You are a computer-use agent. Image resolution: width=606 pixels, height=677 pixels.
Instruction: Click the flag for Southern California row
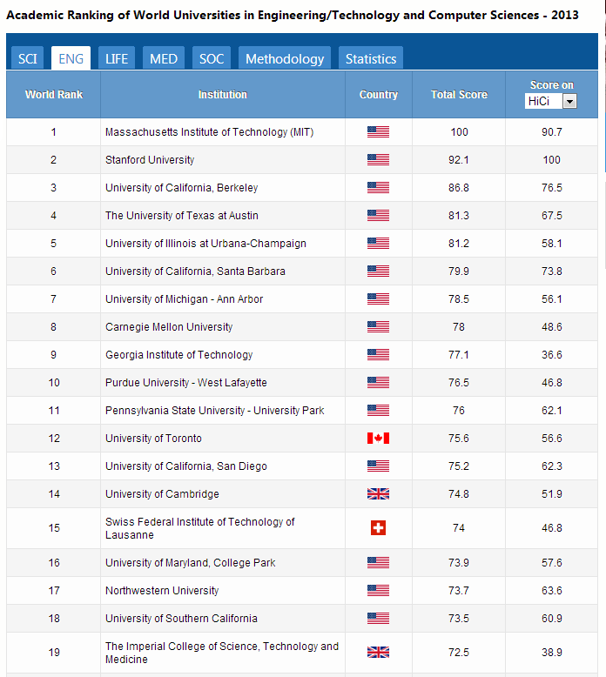pyautogui.click(x=379, y=619)
